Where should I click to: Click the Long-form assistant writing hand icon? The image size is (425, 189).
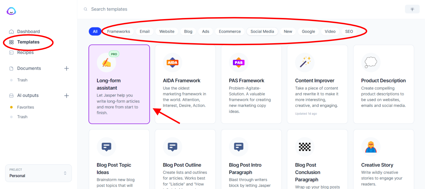[x=106, y=63]
